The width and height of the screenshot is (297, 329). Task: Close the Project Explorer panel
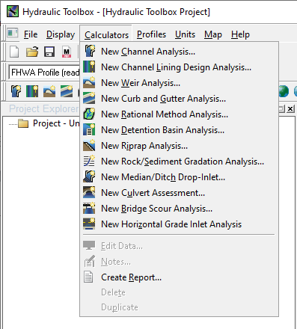tap(290, 109)
